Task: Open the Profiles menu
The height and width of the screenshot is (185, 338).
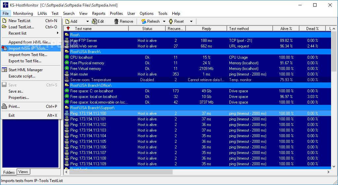Action: pyautogui.click(x=117, y=13)
